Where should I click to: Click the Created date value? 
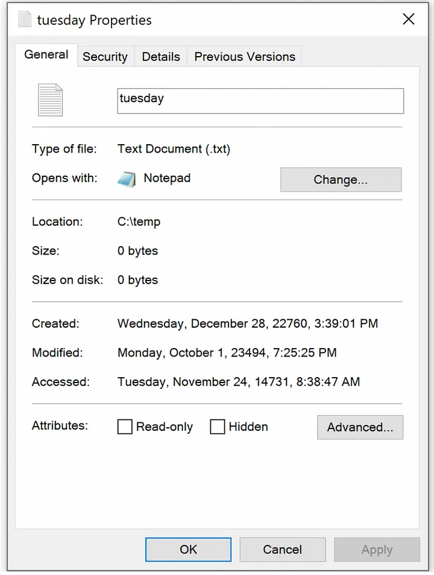(x=247, y=323)
